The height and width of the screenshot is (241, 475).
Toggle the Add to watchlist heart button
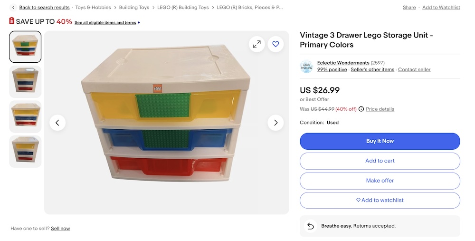click(380, 200)
